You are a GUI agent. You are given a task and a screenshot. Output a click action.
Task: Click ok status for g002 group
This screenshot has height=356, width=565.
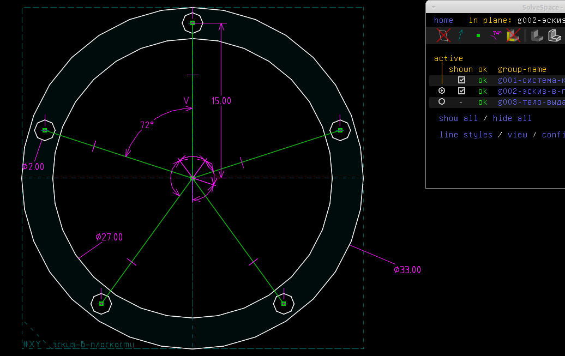click(483, 91)
